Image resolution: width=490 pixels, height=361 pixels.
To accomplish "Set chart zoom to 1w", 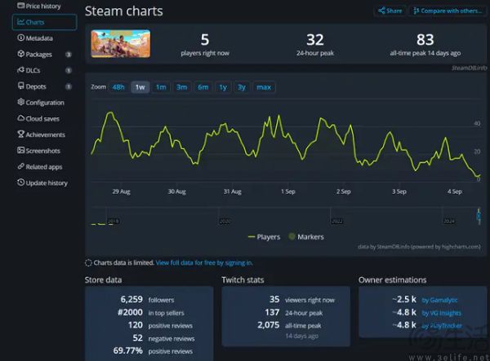I will (x=140, y=87).
